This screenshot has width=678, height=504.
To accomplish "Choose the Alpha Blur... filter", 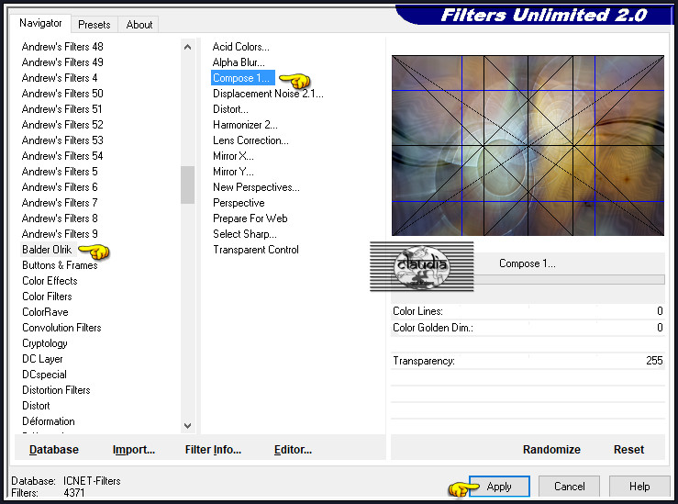I will coord(239,62).
